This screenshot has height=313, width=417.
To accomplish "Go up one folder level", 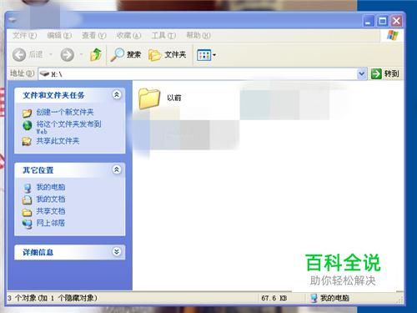I will click(x=96, y=54).
